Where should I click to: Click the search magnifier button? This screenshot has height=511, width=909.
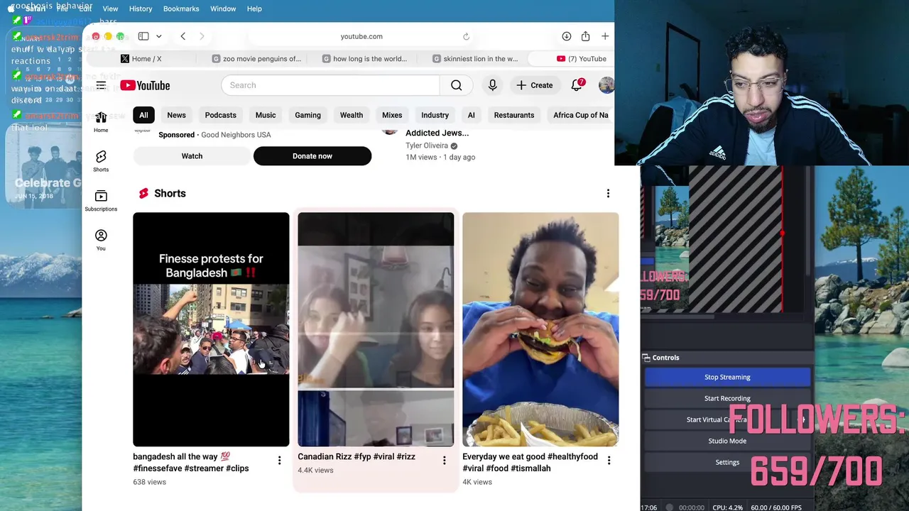456,85
